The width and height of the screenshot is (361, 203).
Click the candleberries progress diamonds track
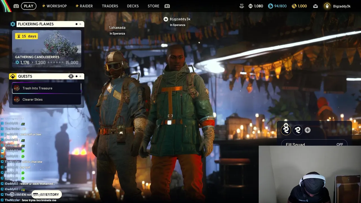pos(55,63)
